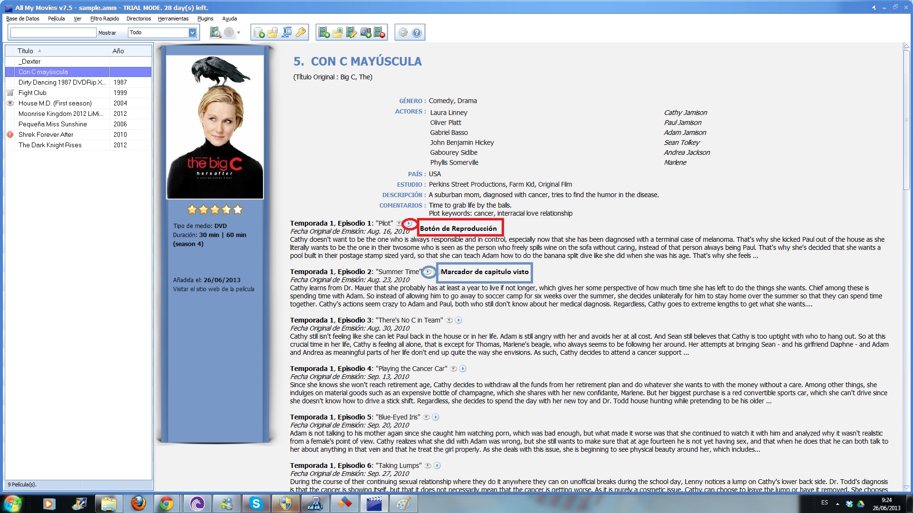Click the add movie icon
Viewport: 913px width, 513px height.
click(x=324, y=32)
